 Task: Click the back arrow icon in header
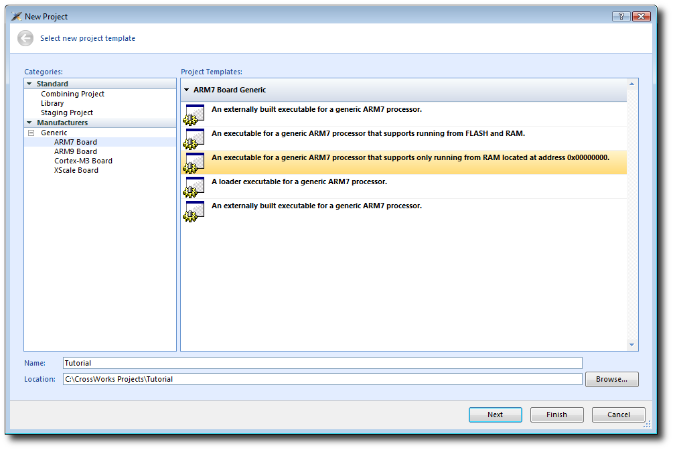pyautogui.click(x=25, y=38)
